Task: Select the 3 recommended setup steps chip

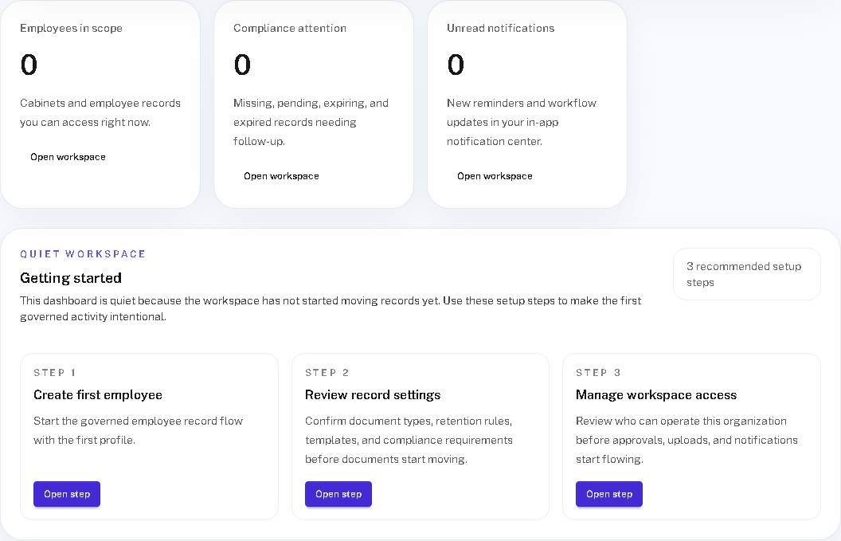Action: click(x=746, y=274)
